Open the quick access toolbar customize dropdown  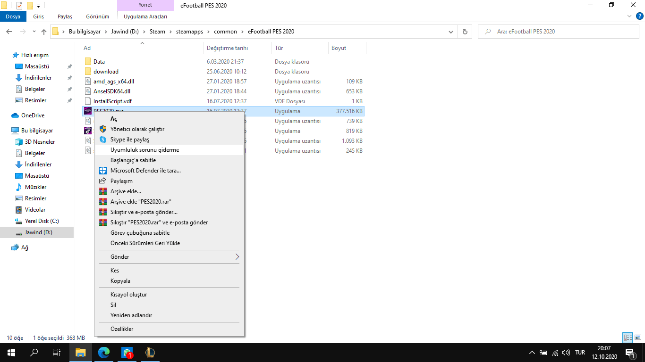39,6
